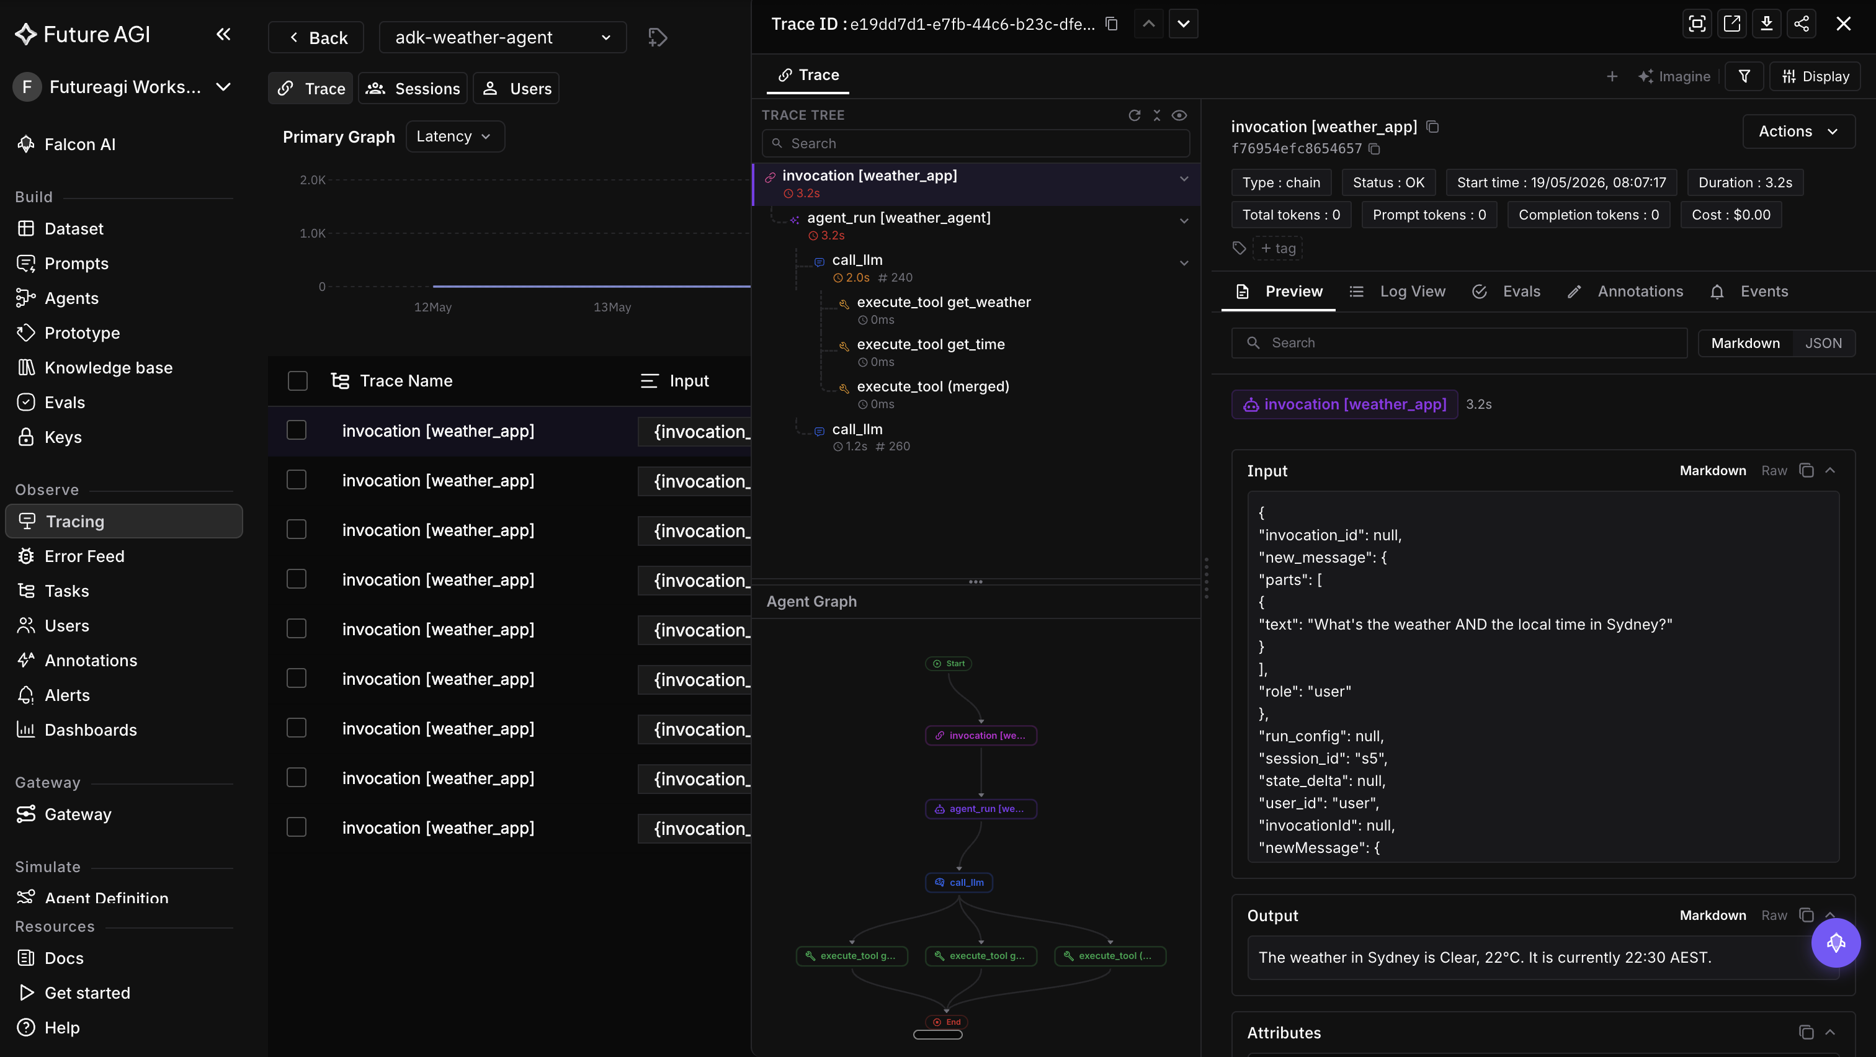Share the trace
Screen dimensions: 1876x1057
(x=1802, y=24)
